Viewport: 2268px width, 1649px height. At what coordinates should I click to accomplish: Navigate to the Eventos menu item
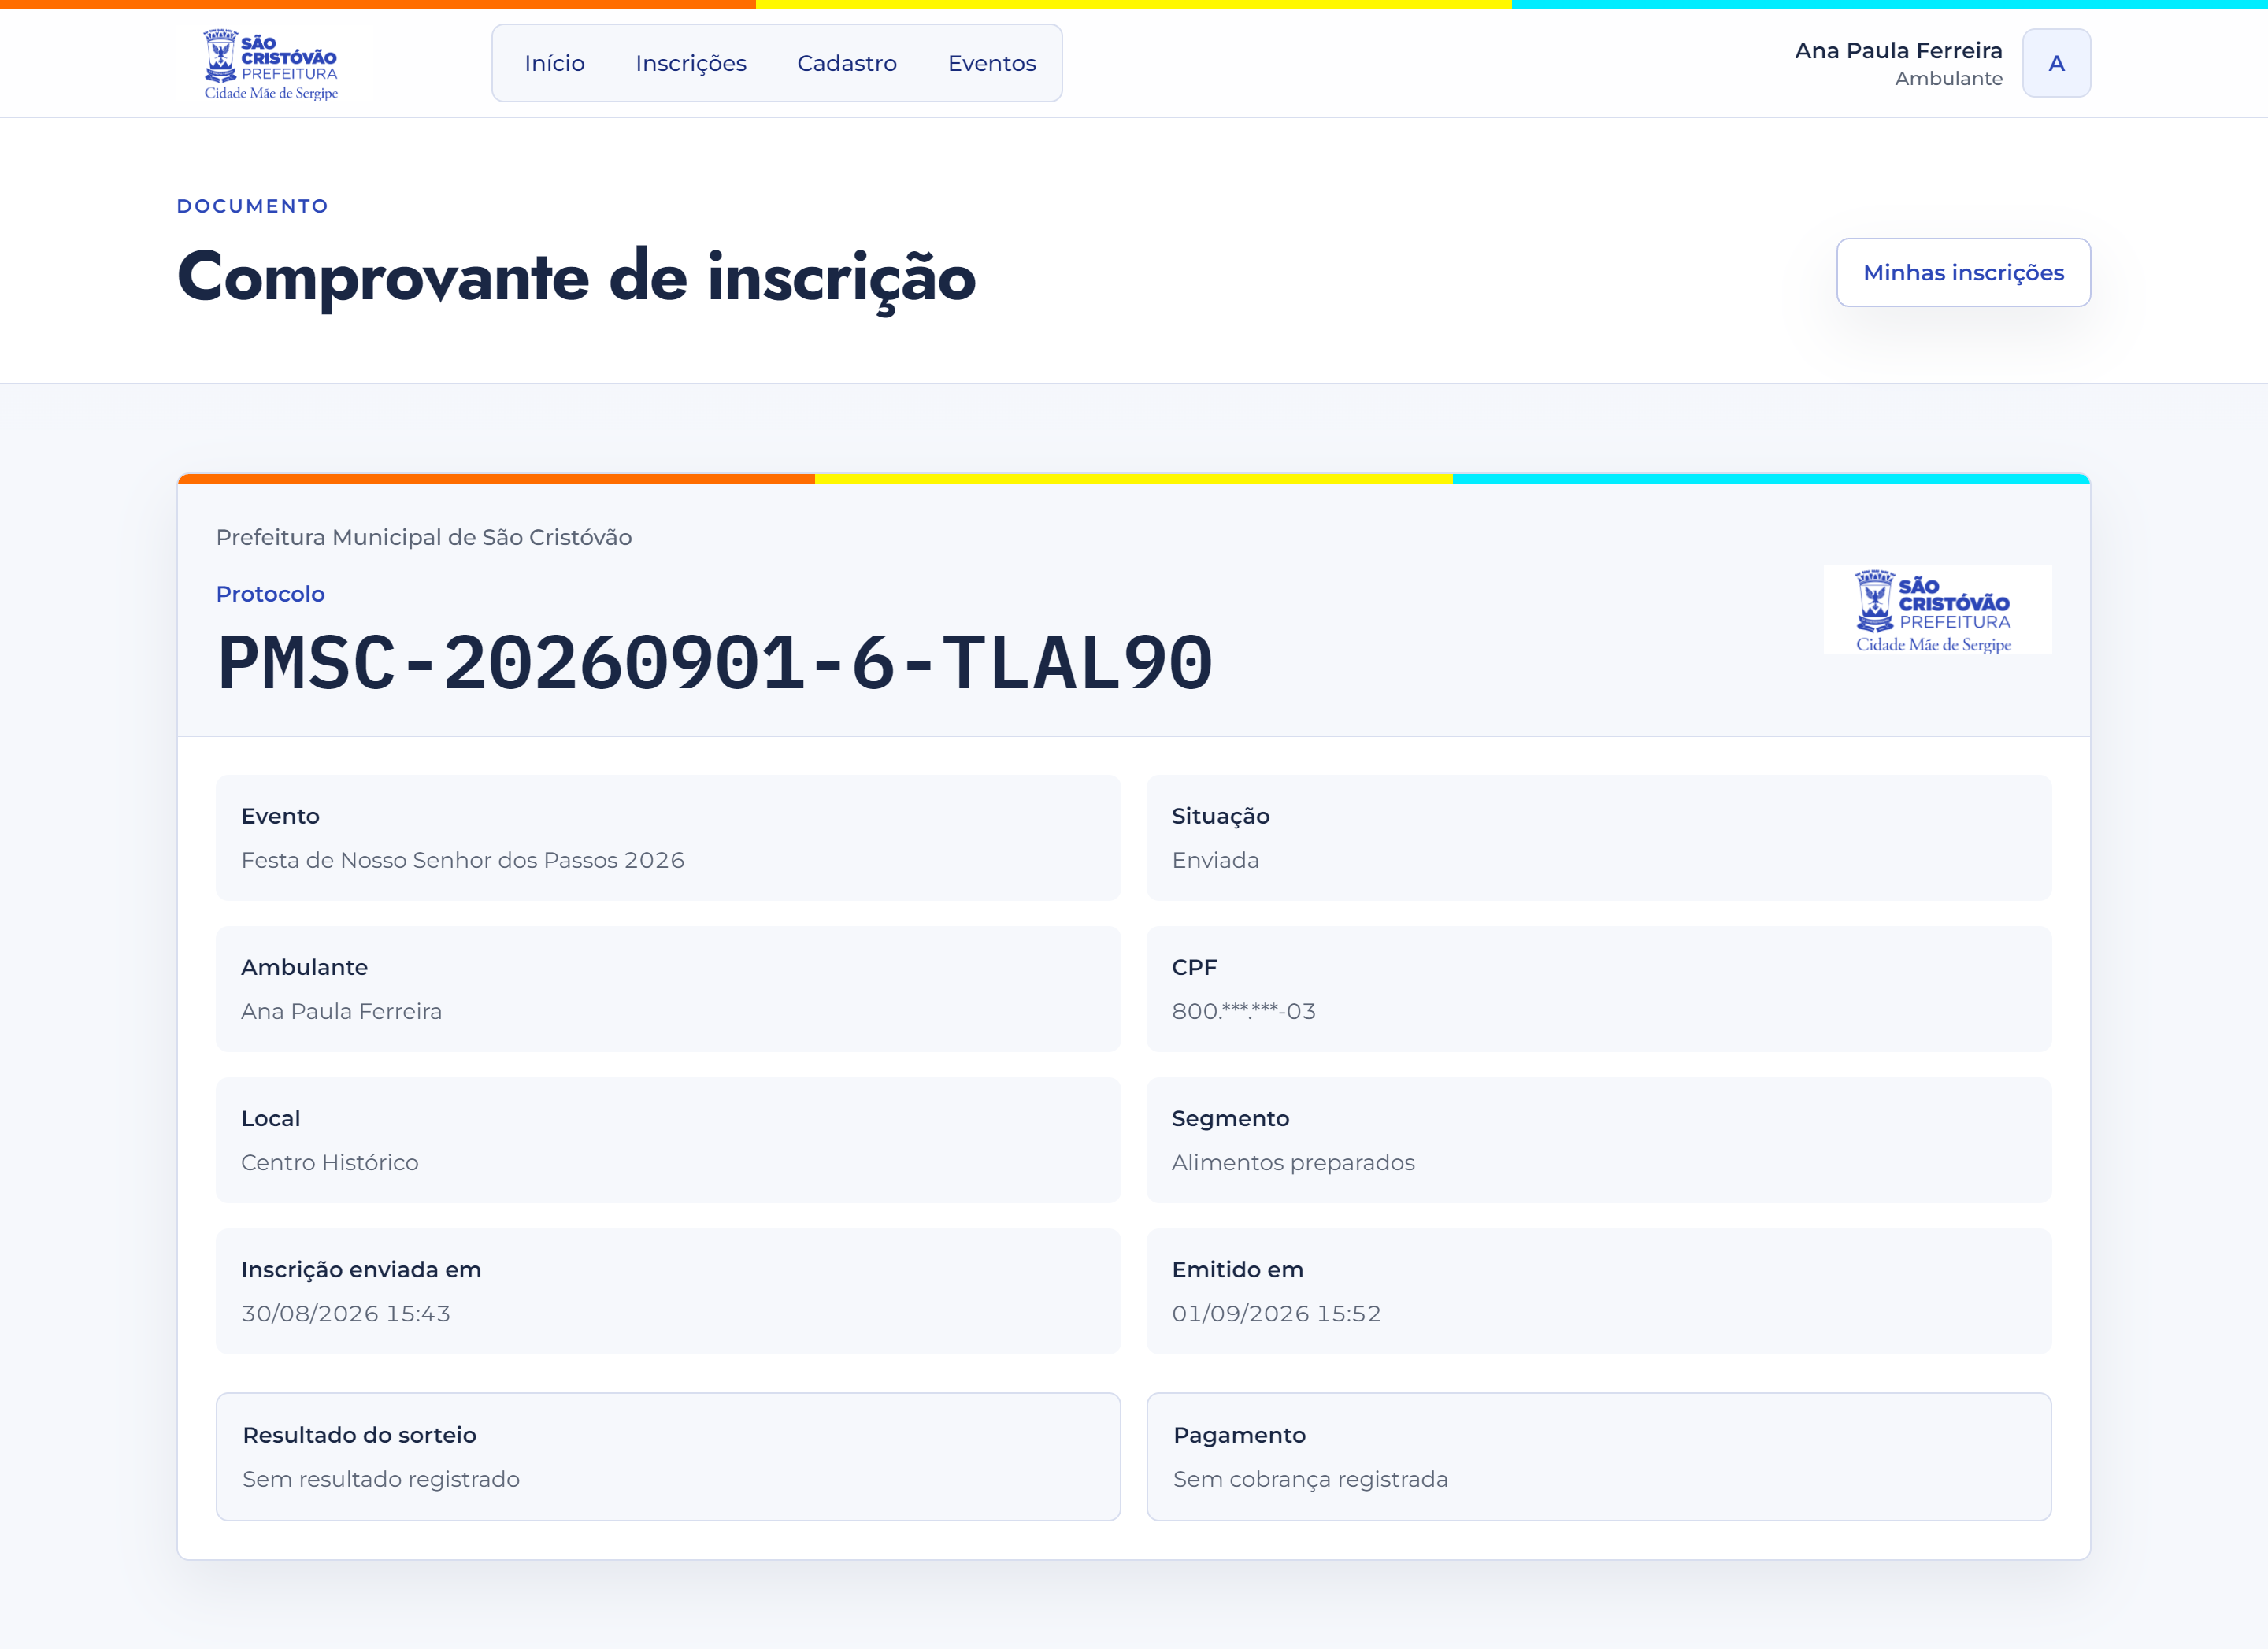tap(992, 63)
